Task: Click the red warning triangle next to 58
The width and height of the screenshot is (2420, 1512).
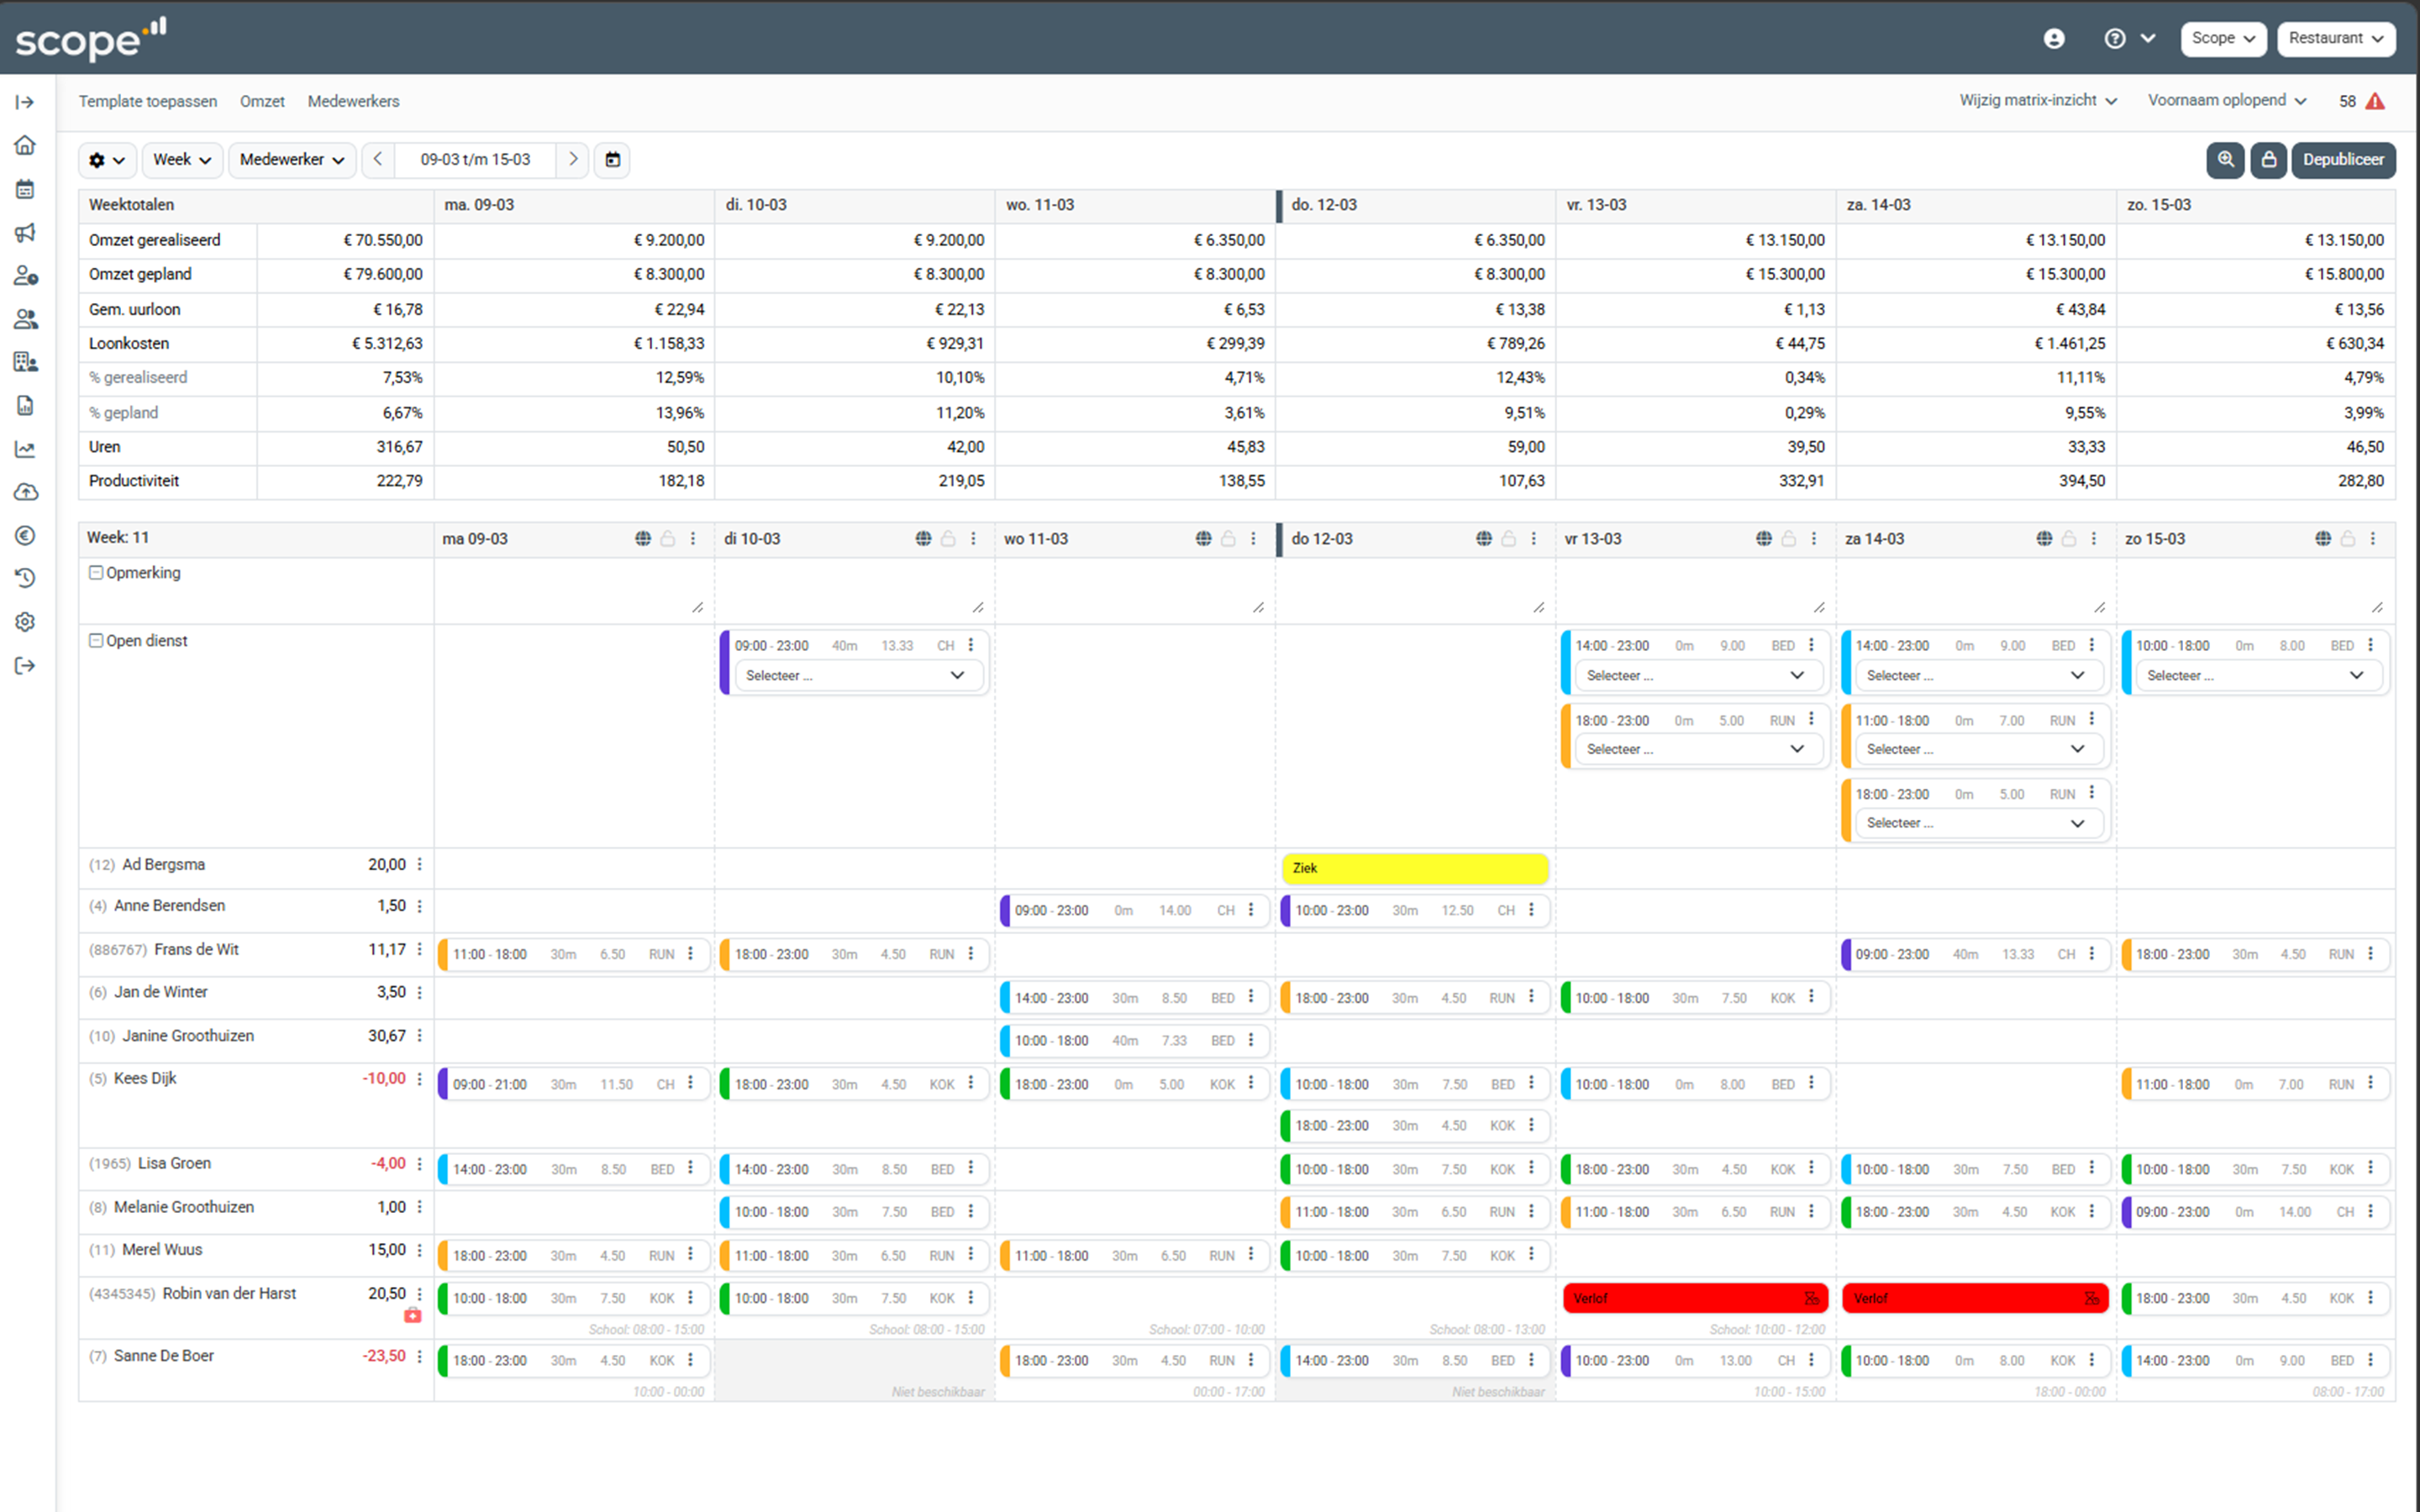Action: (2376, 101)
